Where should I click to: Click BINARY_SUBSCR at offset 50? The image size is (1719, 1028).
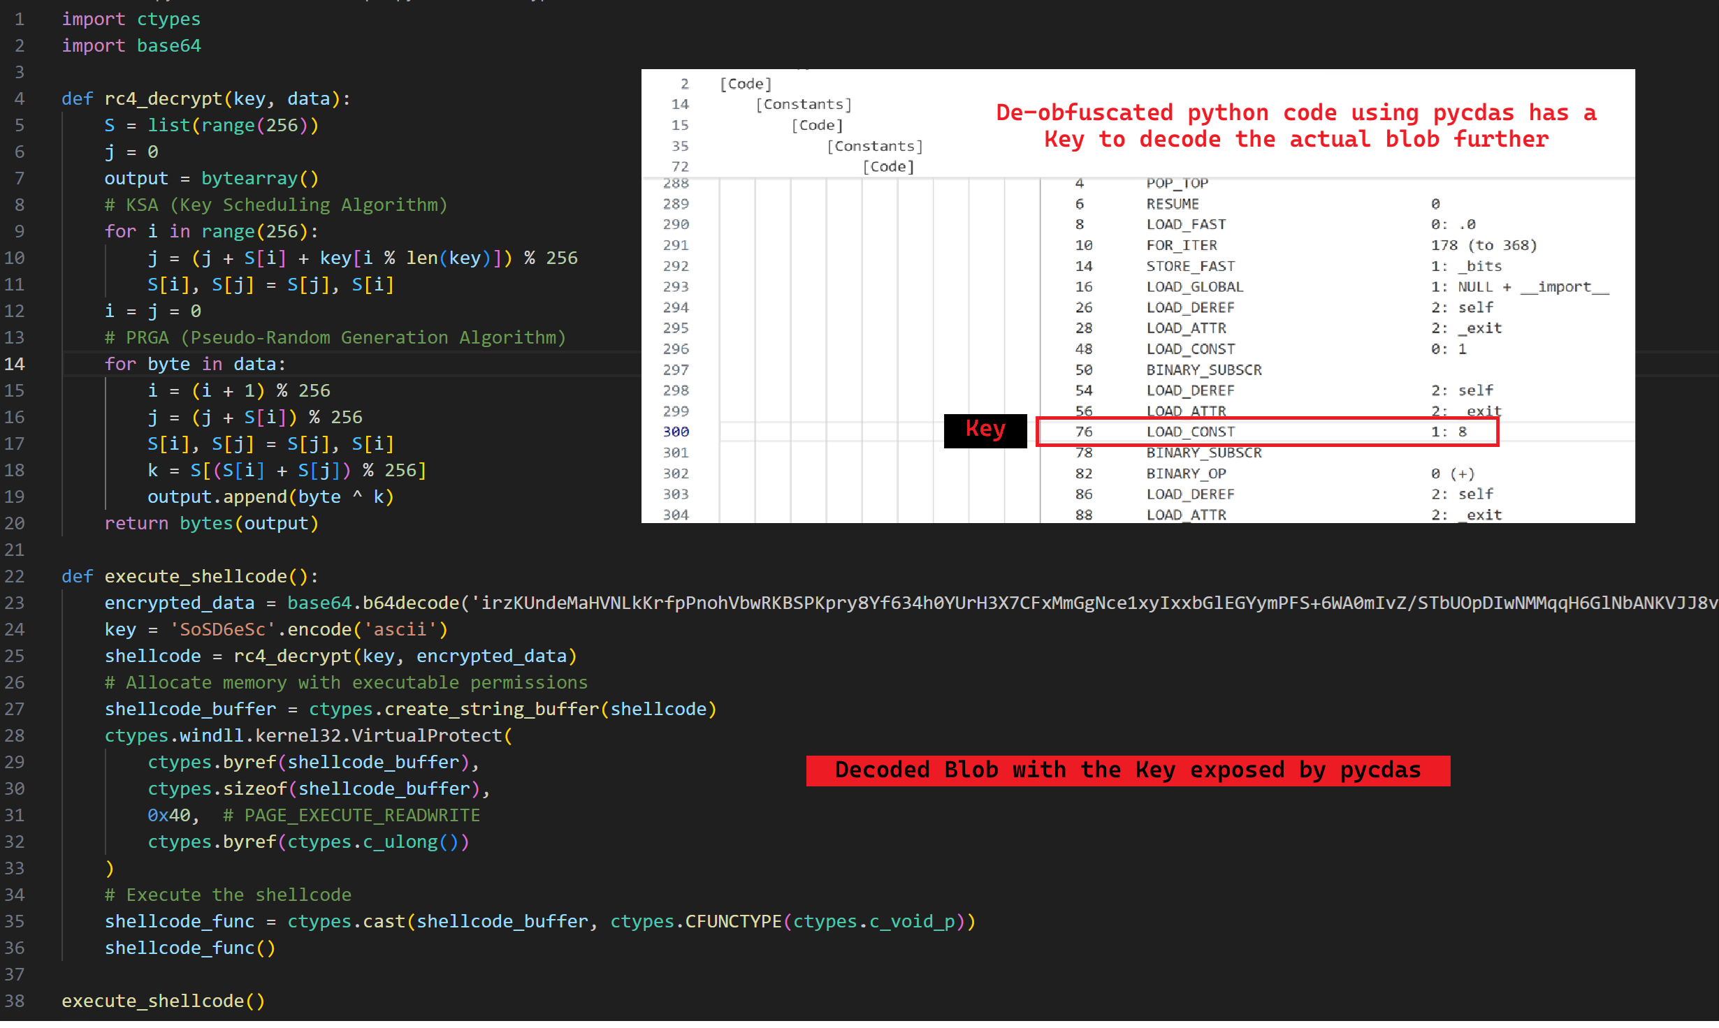1204,369
